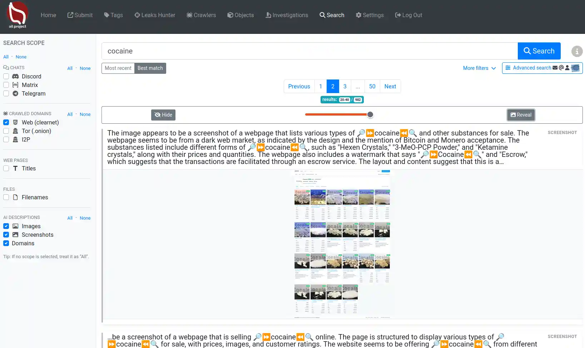Enable the Discord checkbox
This screenshot has height=348, width=585.
coord(6,76)
